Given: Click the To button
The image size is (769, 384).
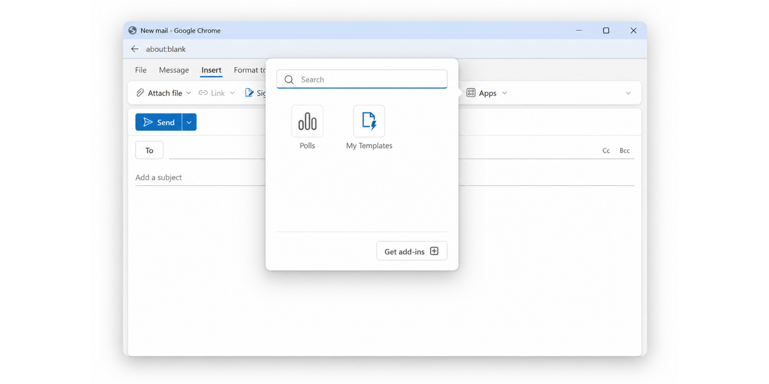Looking at the screenshot, I should click(x=149, y=150).
